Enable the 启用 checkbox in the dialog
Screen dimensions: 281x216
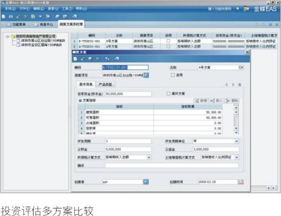(173, 75)
